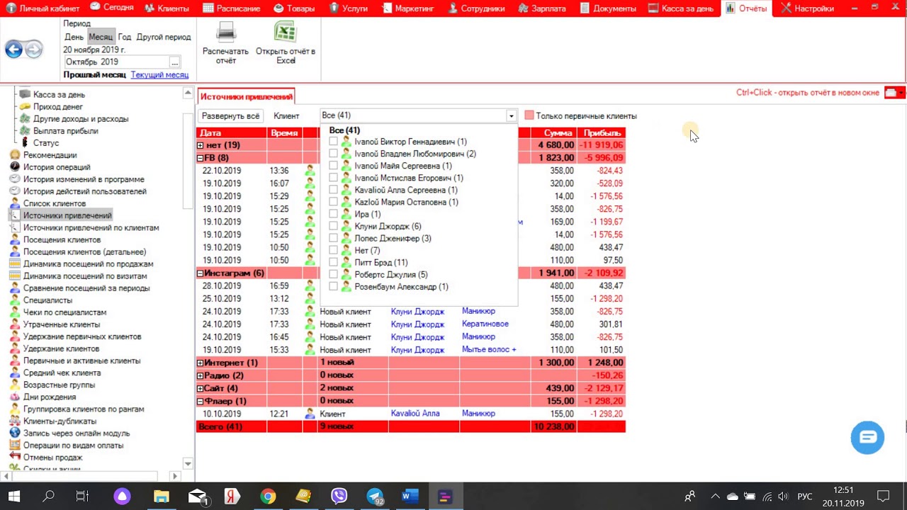Check Питт Брэд (11) checkbox
The height and width of the screenshot is (510, 907).
(x=333, y=262)
